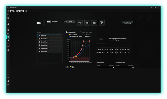Select the Silent fan profile wind icon
The height and width of the screenshot is (99, 167).
click(80, 23)
